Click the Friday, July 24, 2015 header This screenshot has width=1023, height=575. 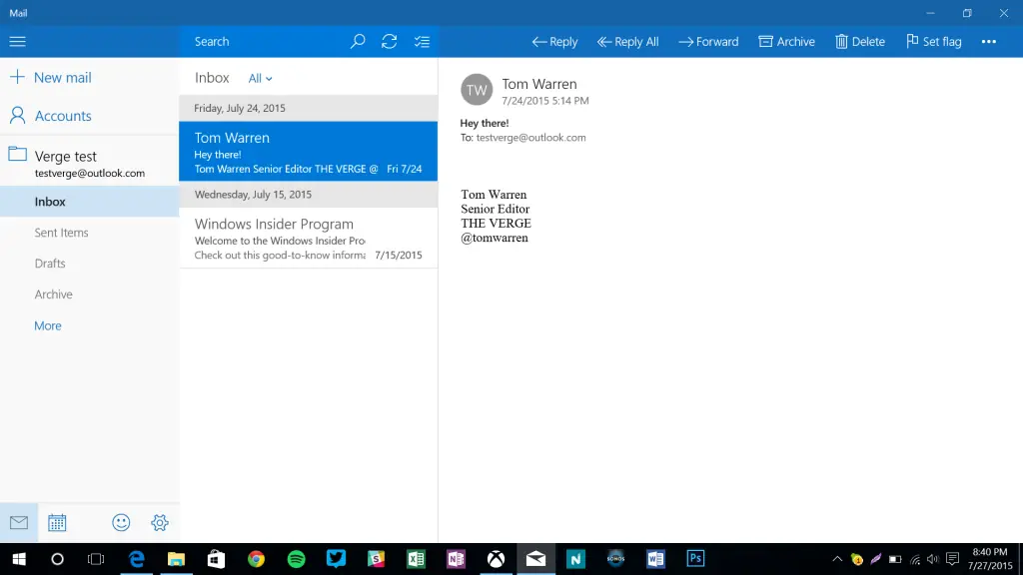(x=308, y=108)
